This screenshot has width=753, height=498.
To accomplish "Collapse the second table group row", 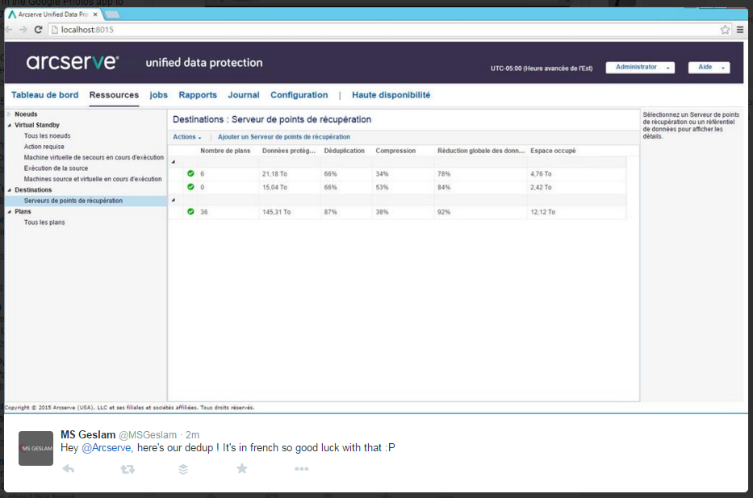I will coord(174,200).
